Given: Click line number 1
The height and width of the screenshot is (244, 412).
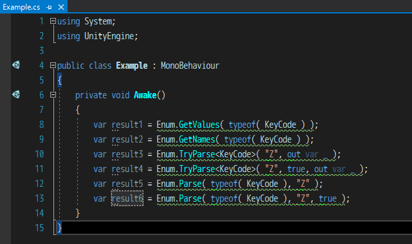Looking at the screenshot, I should tap(41, 21).
